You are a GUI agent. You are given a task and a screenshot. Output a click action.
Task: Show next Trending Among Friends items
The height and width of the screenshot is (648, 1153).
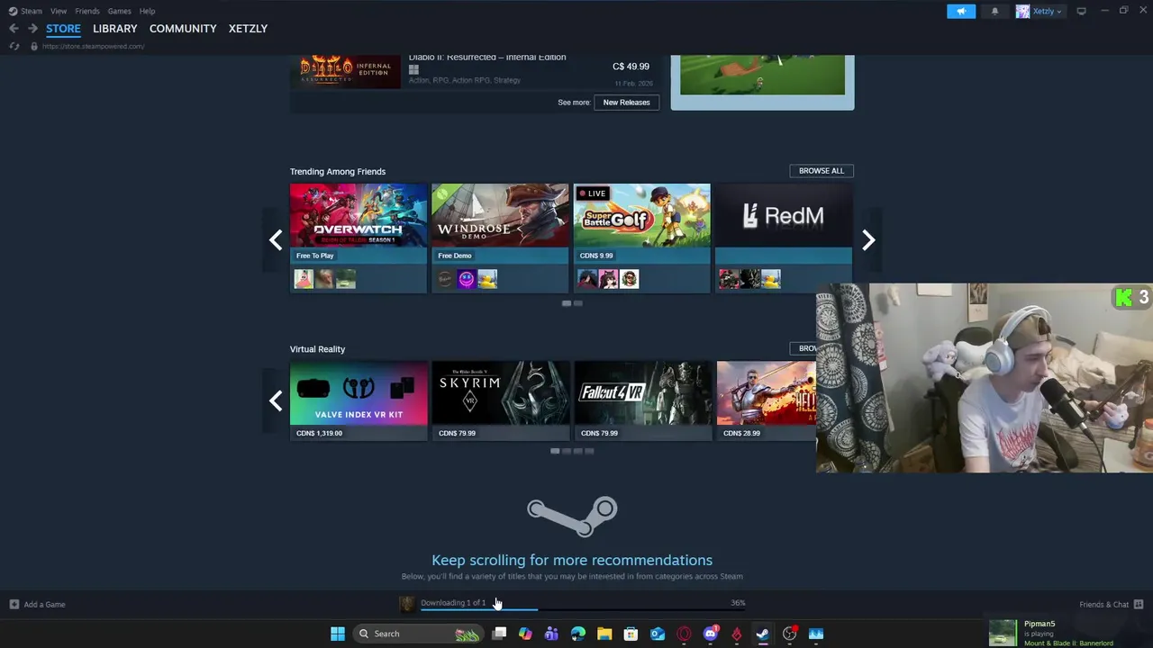[x=868, y=239]
